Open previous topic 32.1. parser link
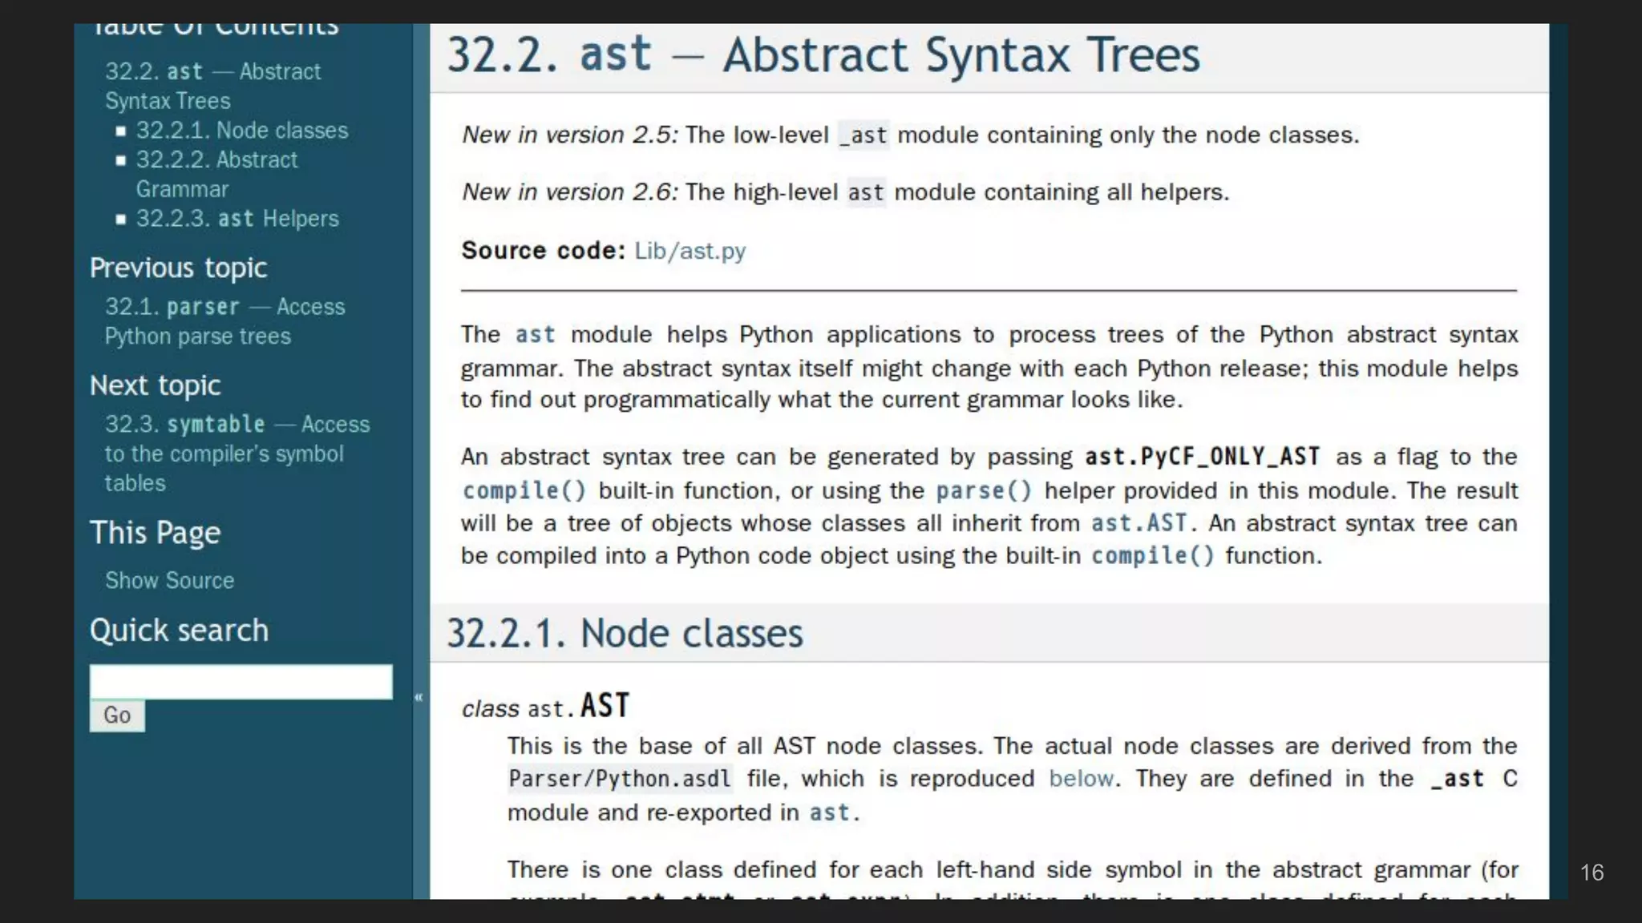The image size is (1642, 923). (224, 307)
